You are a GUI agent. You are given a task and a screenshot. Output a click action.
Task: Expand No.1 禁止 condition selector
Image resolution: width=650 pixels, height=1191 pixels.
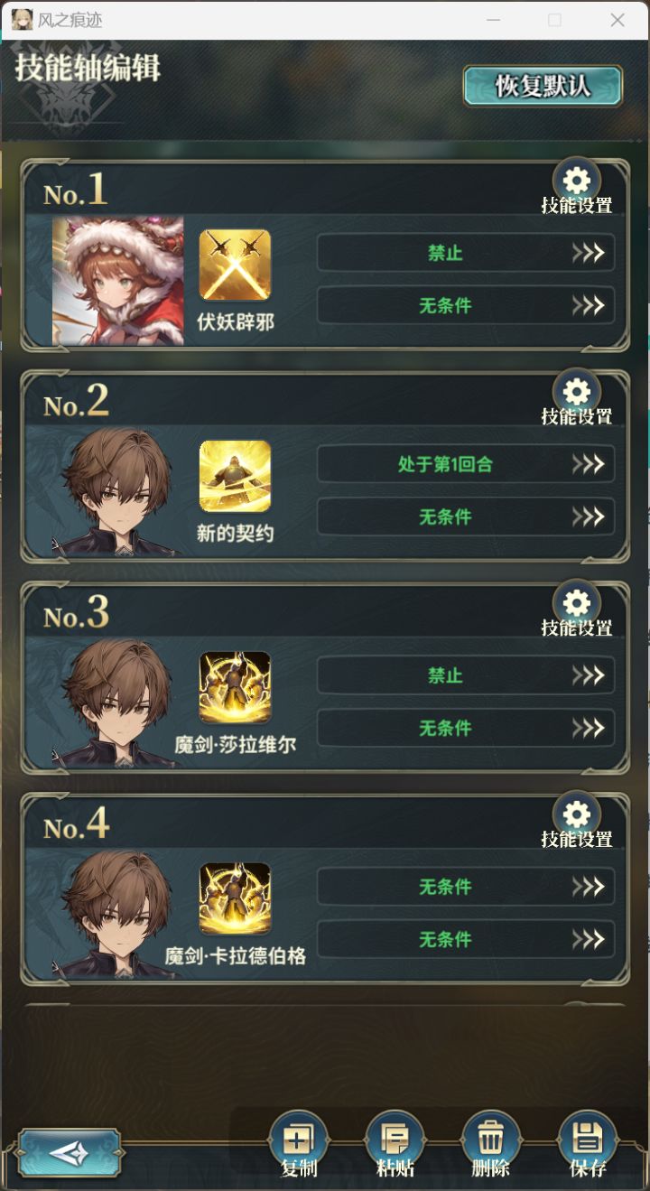[466, 253]
